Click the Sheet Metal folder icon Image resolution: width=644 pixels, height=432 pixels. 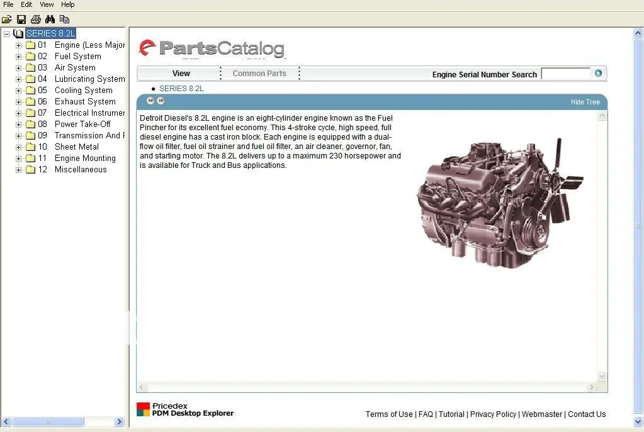pos(30,147)
